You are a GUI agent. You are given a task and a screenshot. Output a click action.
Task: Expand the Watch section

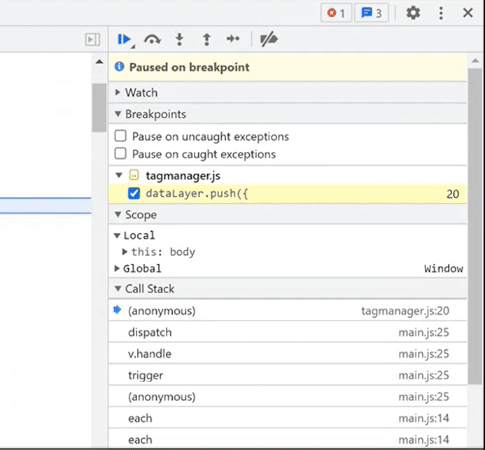point(141,92)
